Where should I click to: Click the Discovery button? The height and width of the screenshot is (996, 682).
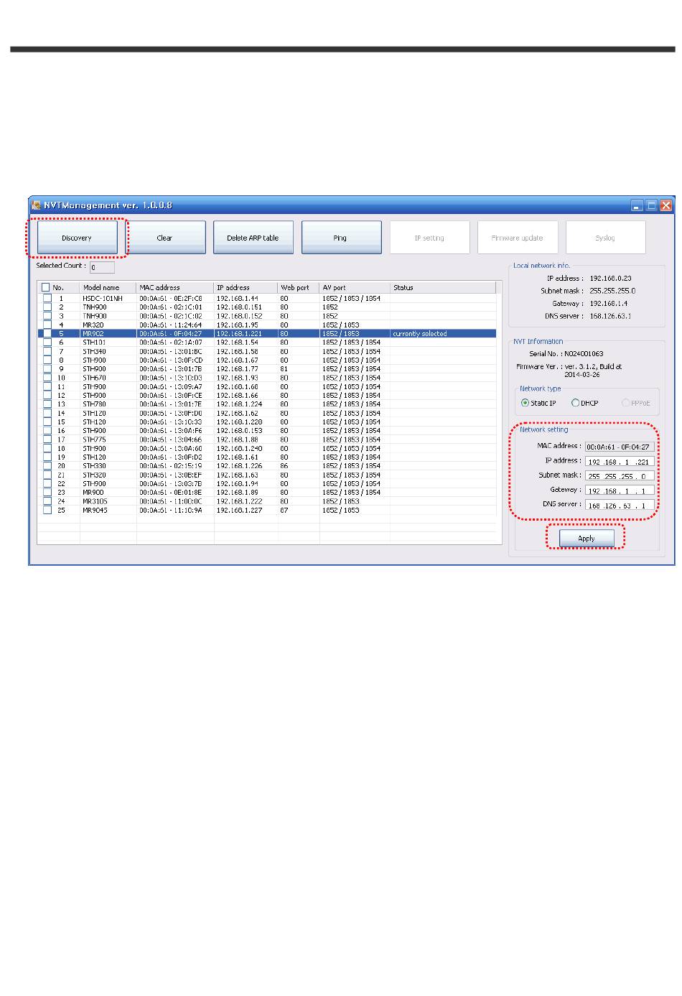tap(78, 238)
